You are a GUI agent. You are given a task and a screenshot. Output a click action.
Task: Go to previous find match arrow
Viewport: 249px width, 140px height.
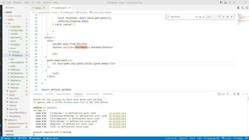point(219,17)
